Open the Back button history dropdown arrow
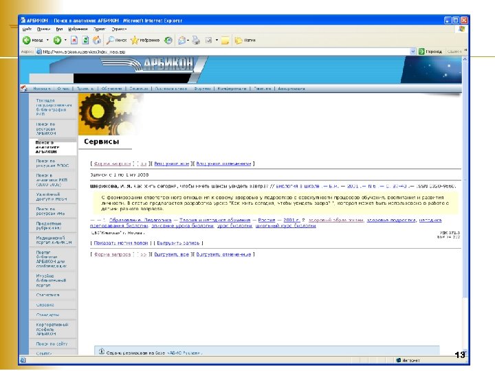The image size is (495, 371). 47,40
